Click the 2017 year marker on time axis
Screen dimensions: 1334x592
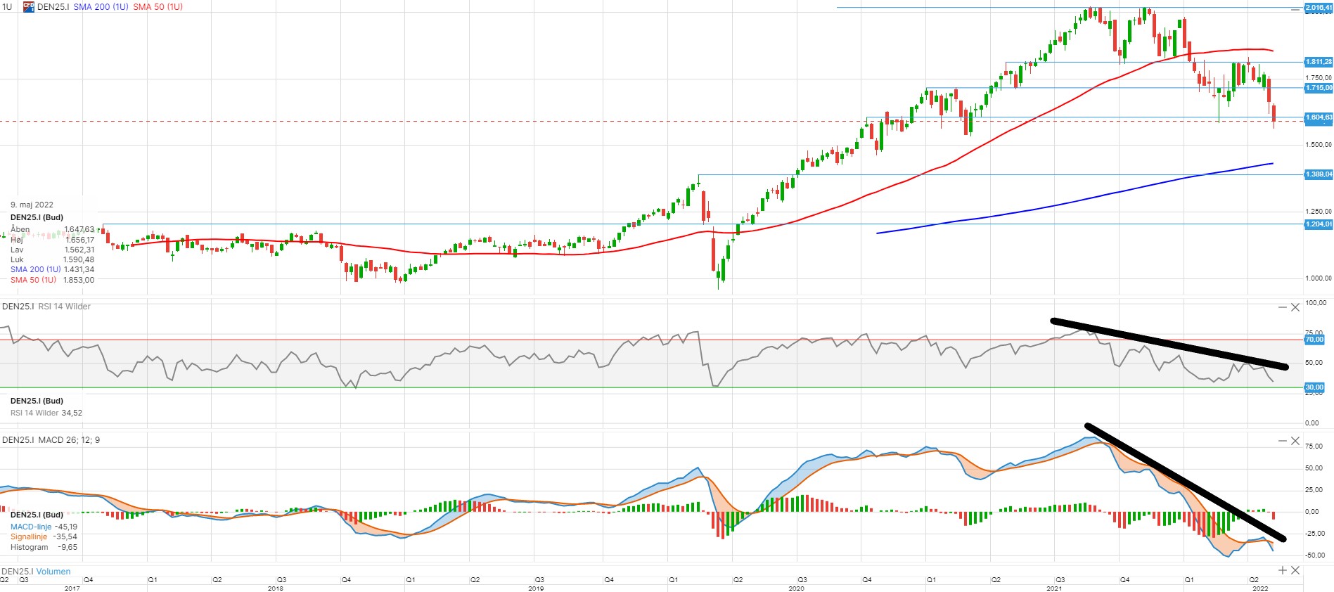click(x=72, y=588)
